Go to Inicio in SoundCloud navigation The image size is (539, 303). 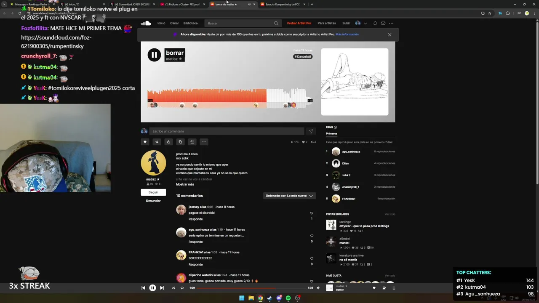click(161, 23)
